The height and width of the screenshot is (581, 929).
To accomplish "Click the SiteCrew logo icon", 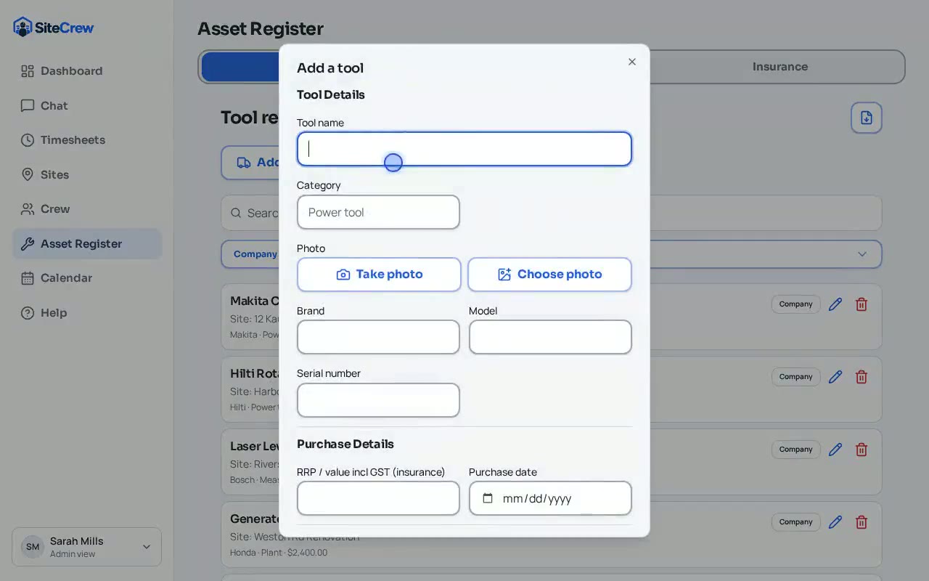I will pyautogui.click(x=23, y=28).
